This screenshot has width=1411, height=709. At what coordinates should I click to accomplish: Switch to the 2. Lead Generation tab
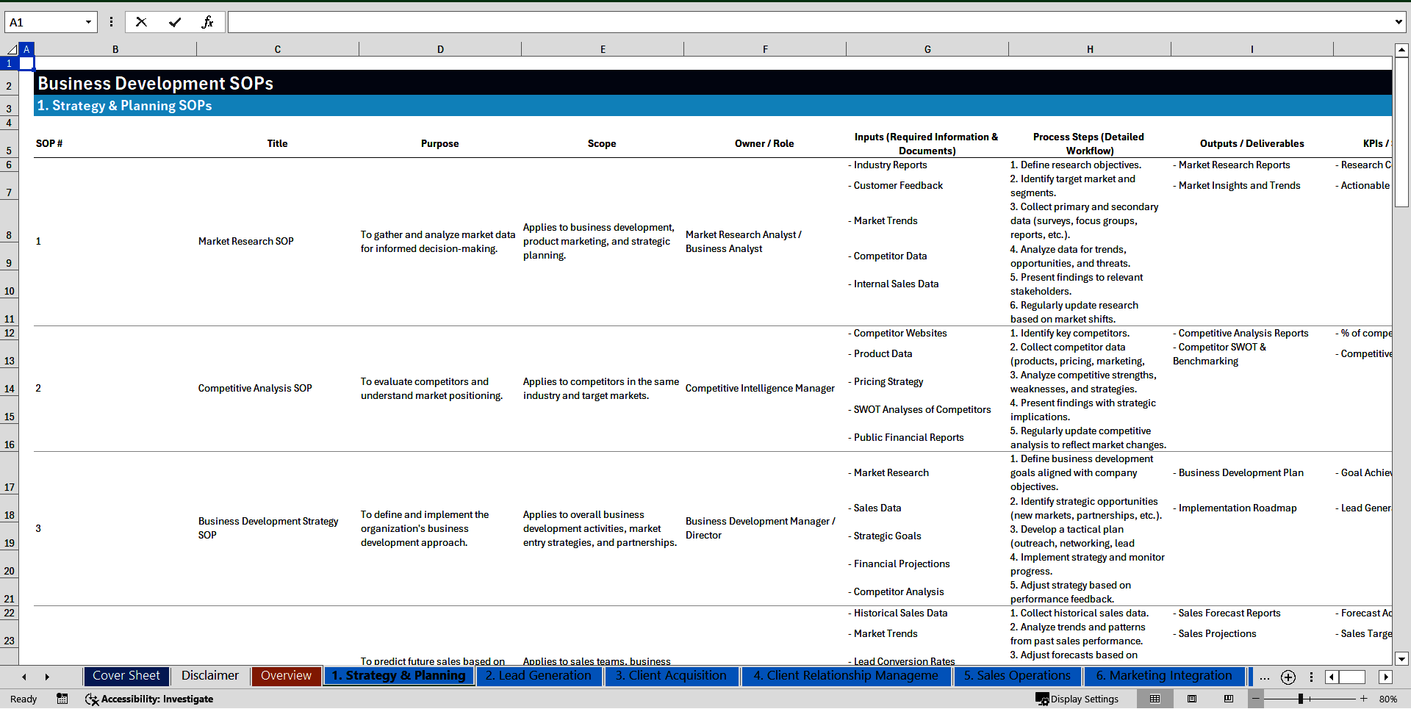(x=538, y=676)
